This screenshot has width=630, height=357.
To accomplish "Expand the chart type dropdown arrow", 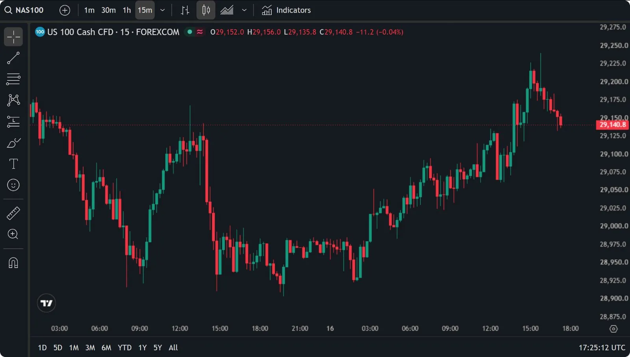I will [245, 10].
